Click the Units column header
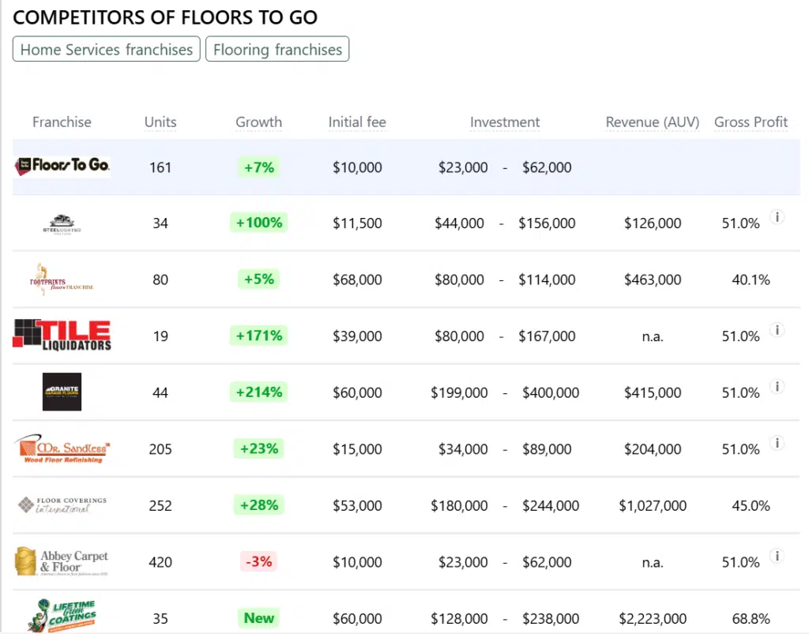 click(160, 122)
